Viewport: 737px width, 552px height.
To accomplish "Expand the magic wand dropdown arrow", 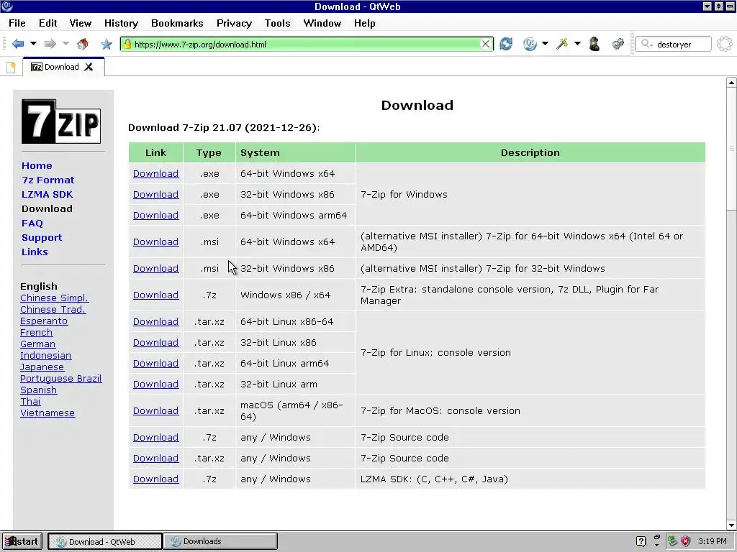I will pyautogui.click(x=577, y=44).
